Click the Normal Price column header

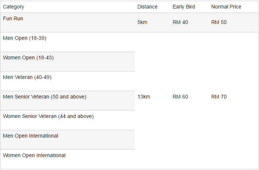(226, 7)
